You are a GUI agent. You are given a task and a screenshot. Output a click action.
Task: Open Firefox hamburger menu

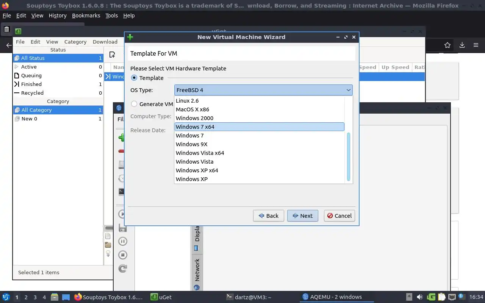tap(476, 45)
